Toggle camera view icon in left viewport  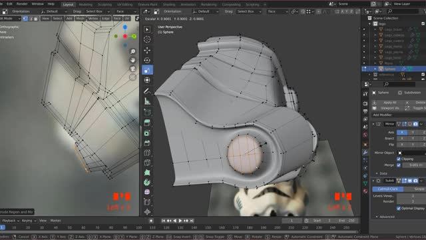pos(132,69)
